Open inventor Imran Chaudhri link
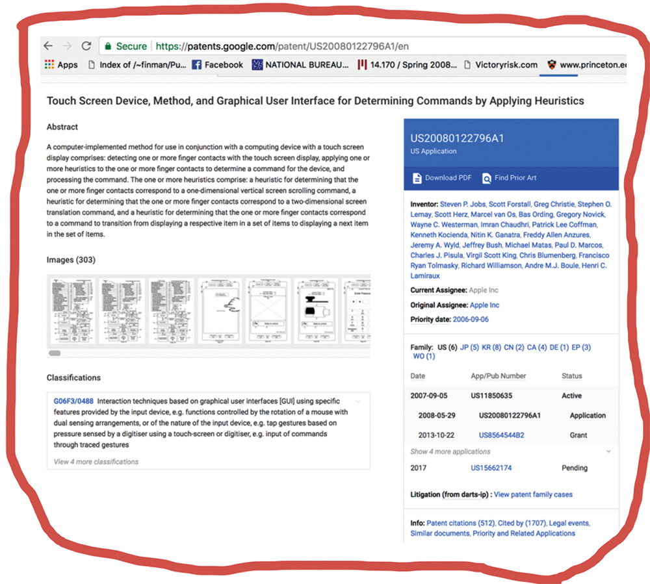The width and height of the screenshot is (650, 584). point(504,225)
